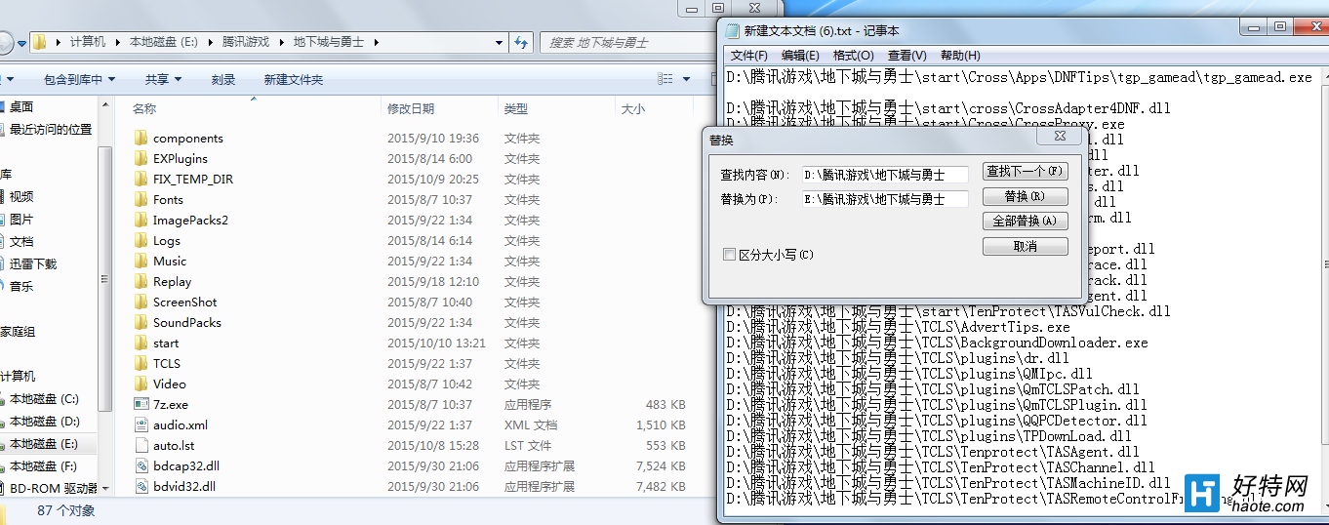Screen dimensions: 1329x525
Task: Open the 查看(V) menu in Notepad
Action: [x=906, y=56]
